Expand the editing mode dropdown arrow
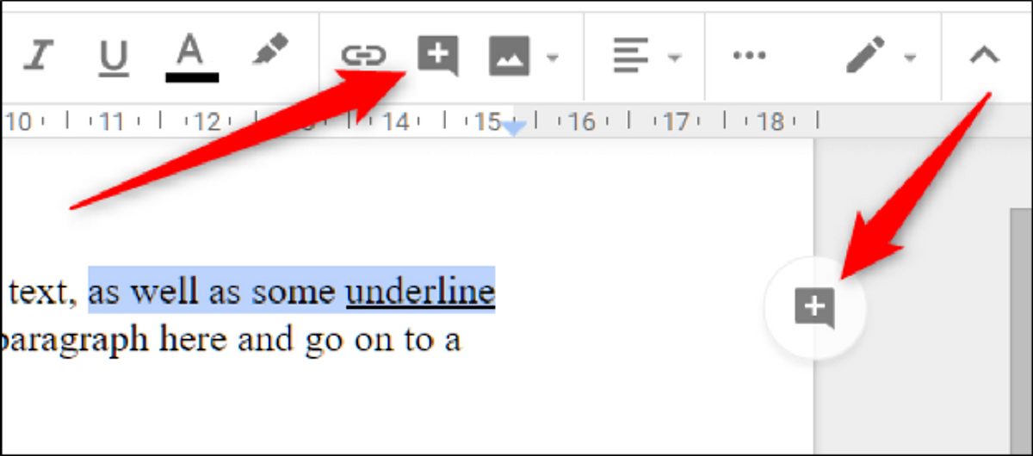 pyautogui.click(x=909, y=58)
